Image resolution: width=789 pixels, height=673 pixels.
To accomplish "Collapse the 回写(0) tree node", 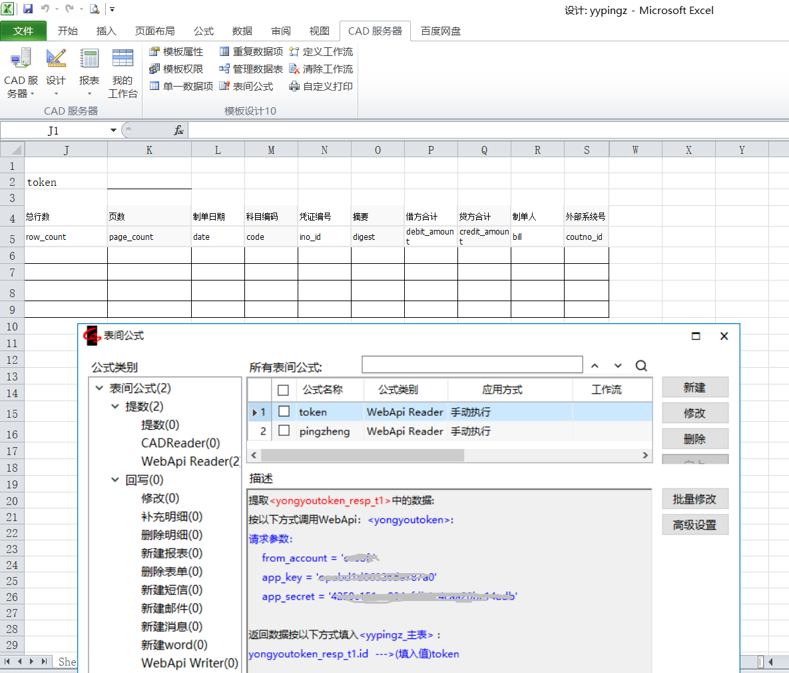I will [x=115, y=480].
